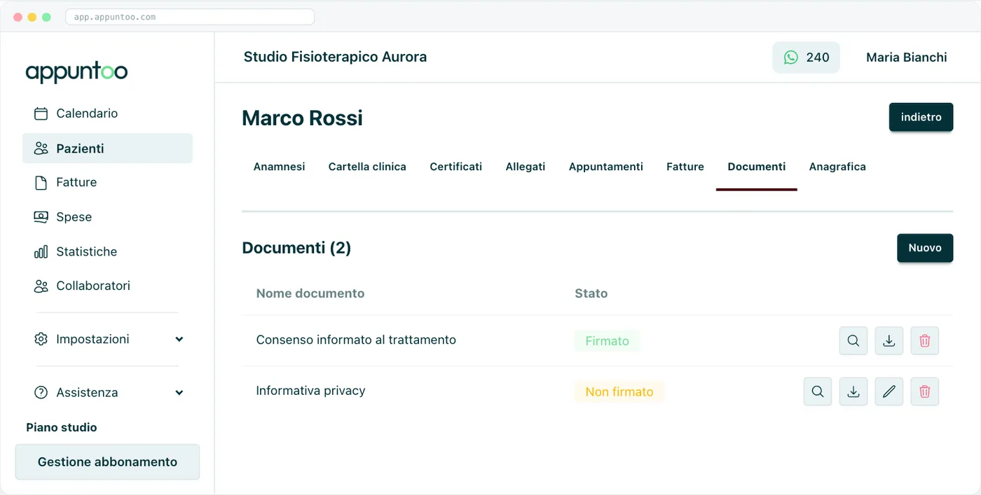981x495 pixels.
Task: Click the 240 WhatsApp credits counter
Action: [x=806, y=57]
